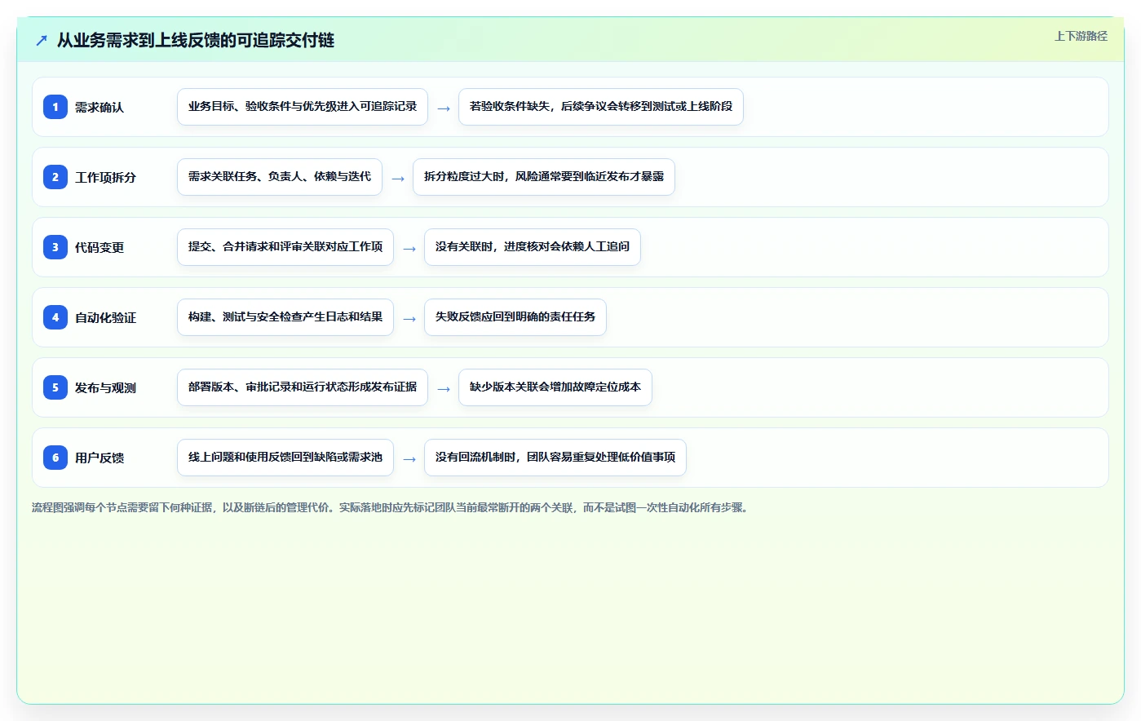The height and width of the screenshot is (721, 1141).
Task: Click box 没有回流机制时，团队容易重复处理低价值事项
Action: click(555, 458)
